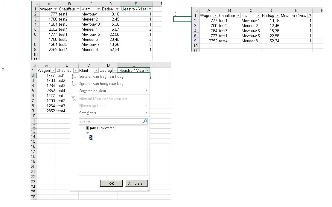
Task: Click cell 'Mevrouw 3' in sheet 3
Action: [251, 31]
